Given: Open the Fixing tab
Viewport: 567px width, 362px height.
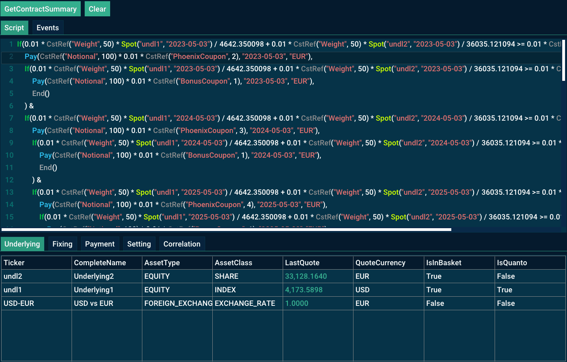Looking at the screenshot, I should [x=62, y=244].
